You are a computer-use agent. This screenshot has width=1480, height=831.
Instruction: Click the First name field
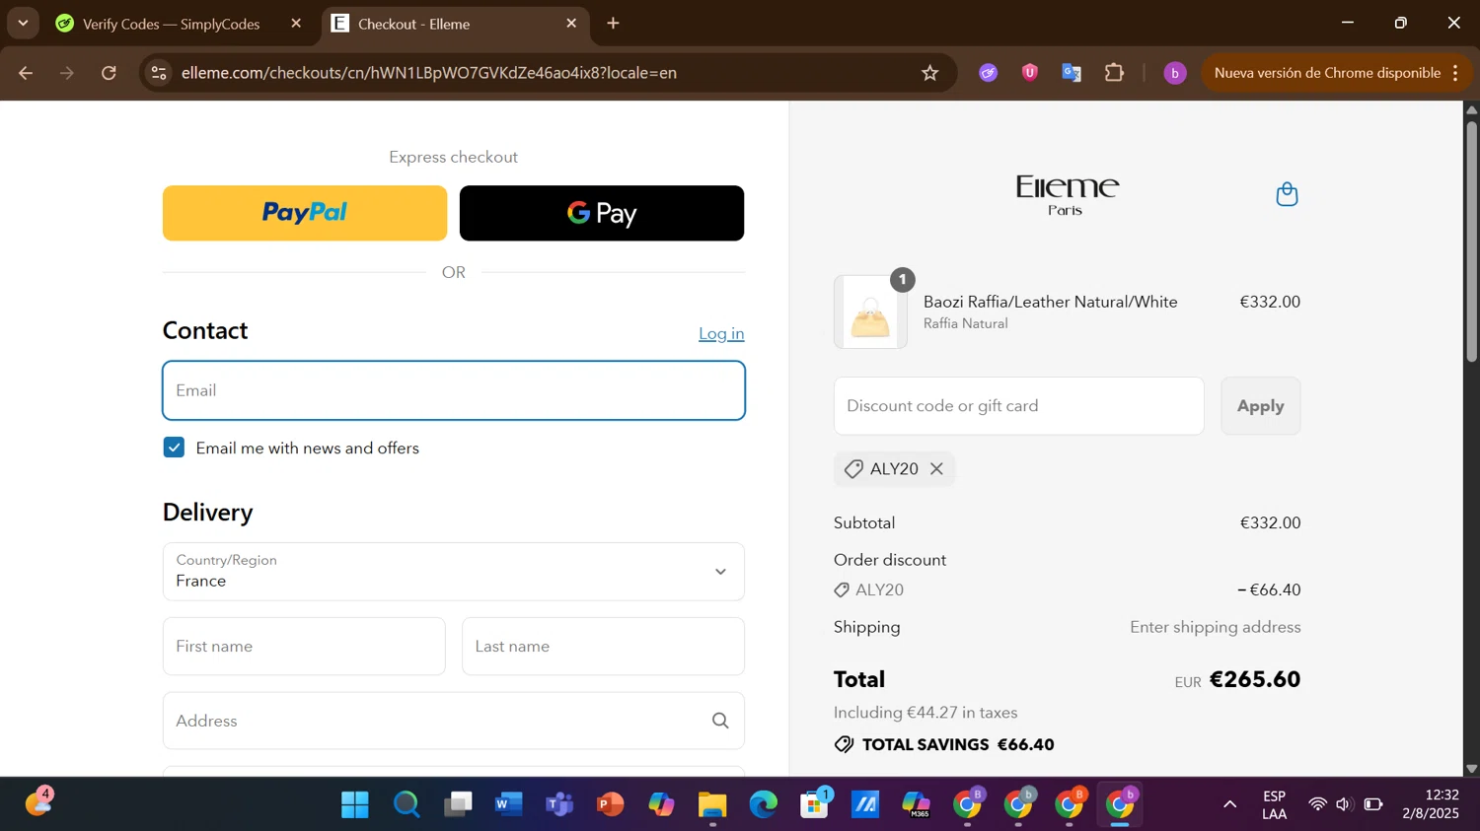click(x=304, y=647)
